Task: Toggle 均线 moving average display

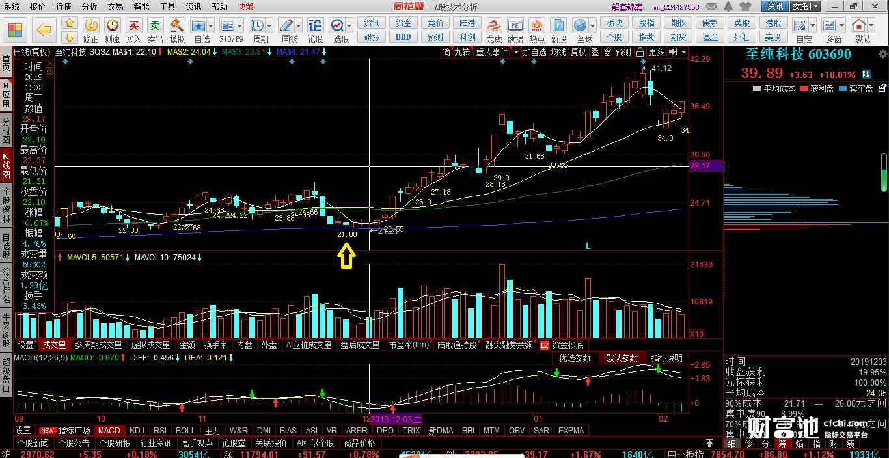Action: click(x=558, y=52)
